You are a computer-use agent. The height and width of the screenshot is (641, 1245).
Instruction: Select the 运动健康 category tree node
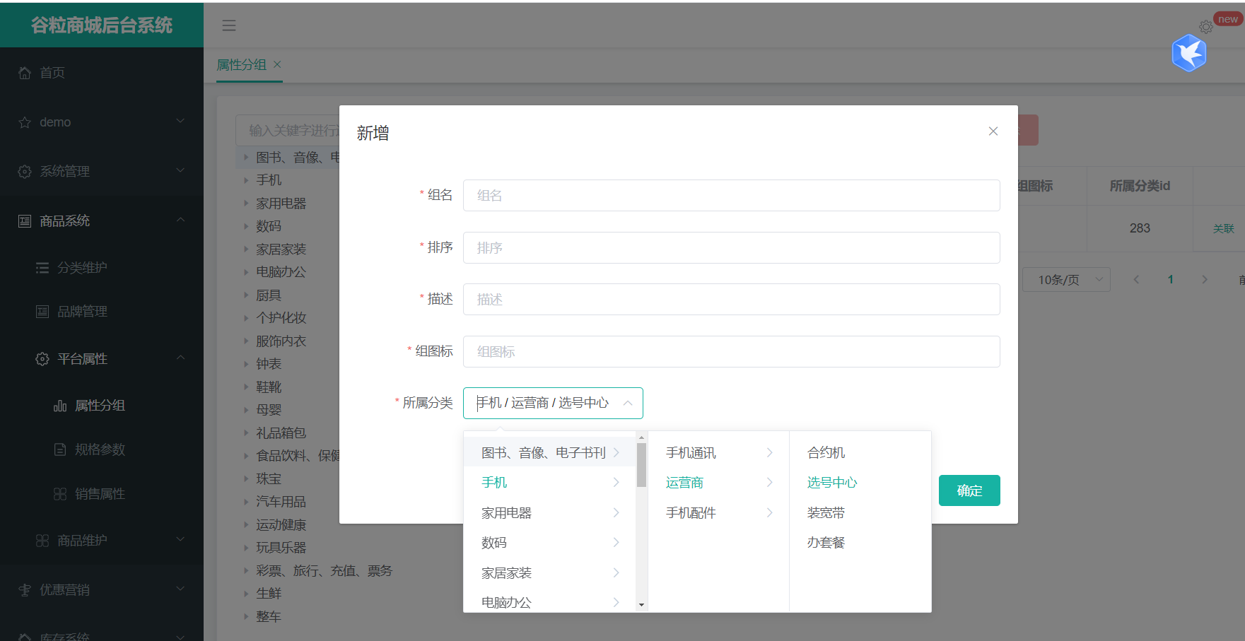click(x=281, y=525)
